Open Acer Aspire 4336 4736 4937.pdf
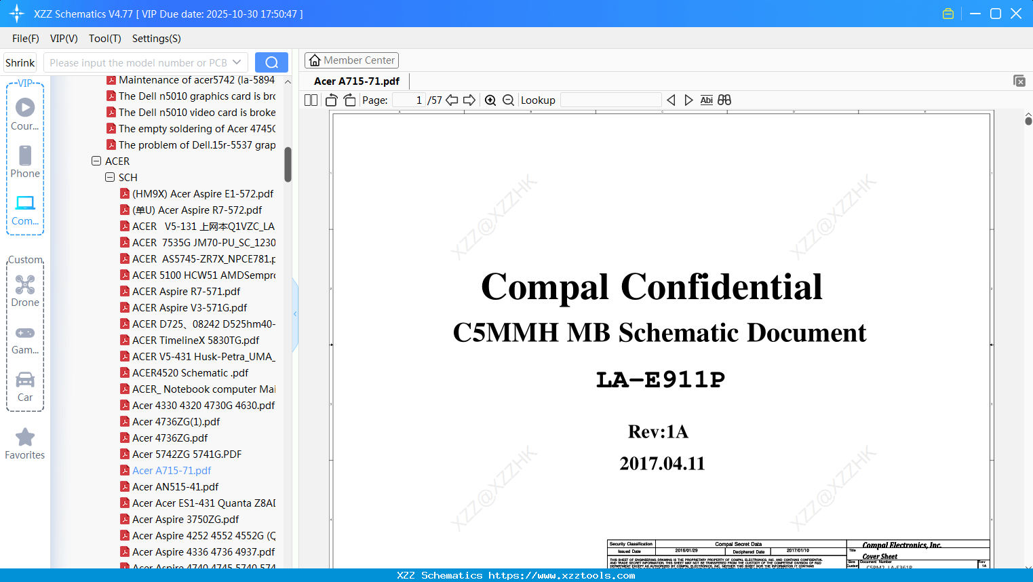This screenshot has height=582, width=1033. coord(203,552)
